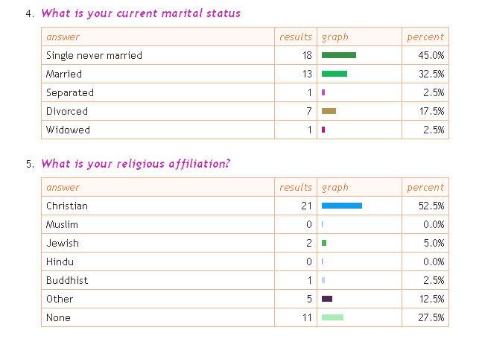Click the light green None graph bar

click(332, 317)
